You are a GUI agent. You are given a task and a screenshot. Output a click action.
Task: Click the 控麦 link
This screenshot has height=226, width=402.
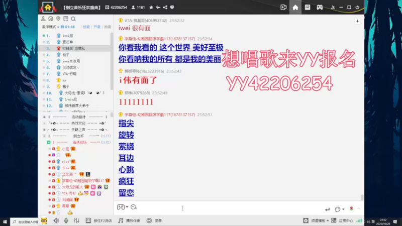[86, 27]
